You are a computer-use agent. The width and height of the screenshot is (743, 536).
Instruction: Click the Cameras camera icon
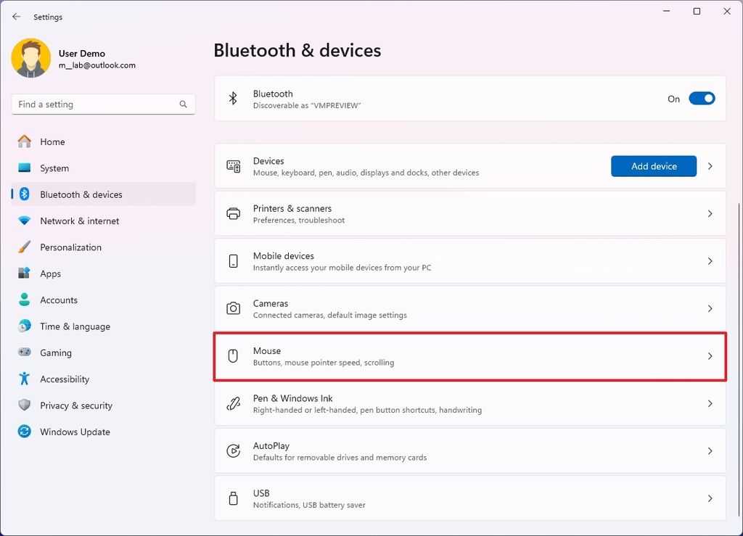[x=233, y=308]
